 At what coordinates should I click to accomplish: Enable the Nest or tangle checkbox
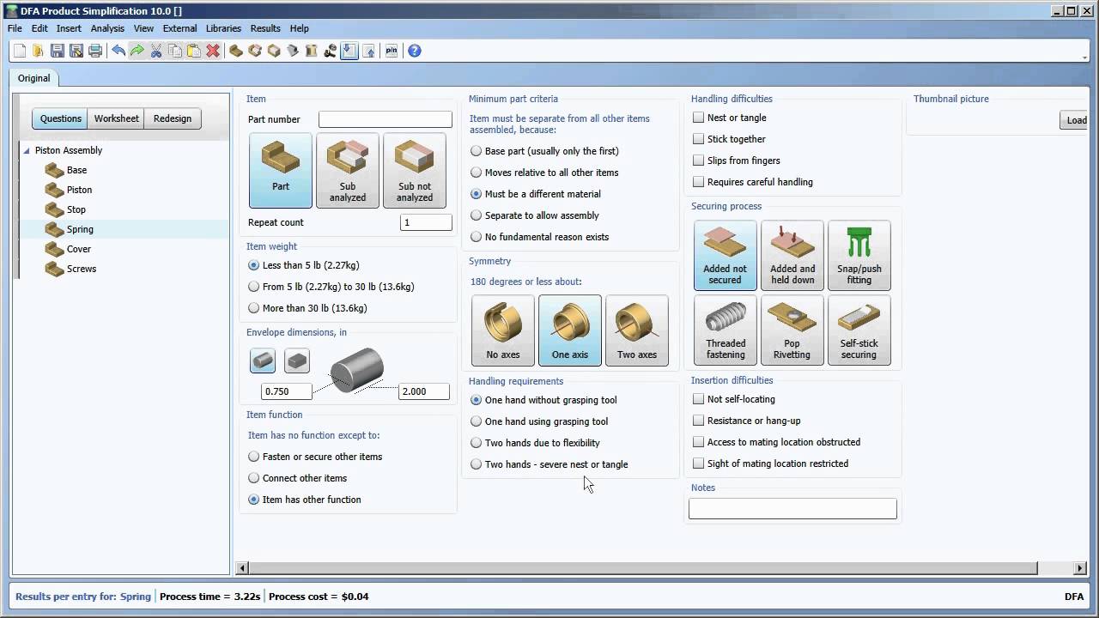click(698, 118)
